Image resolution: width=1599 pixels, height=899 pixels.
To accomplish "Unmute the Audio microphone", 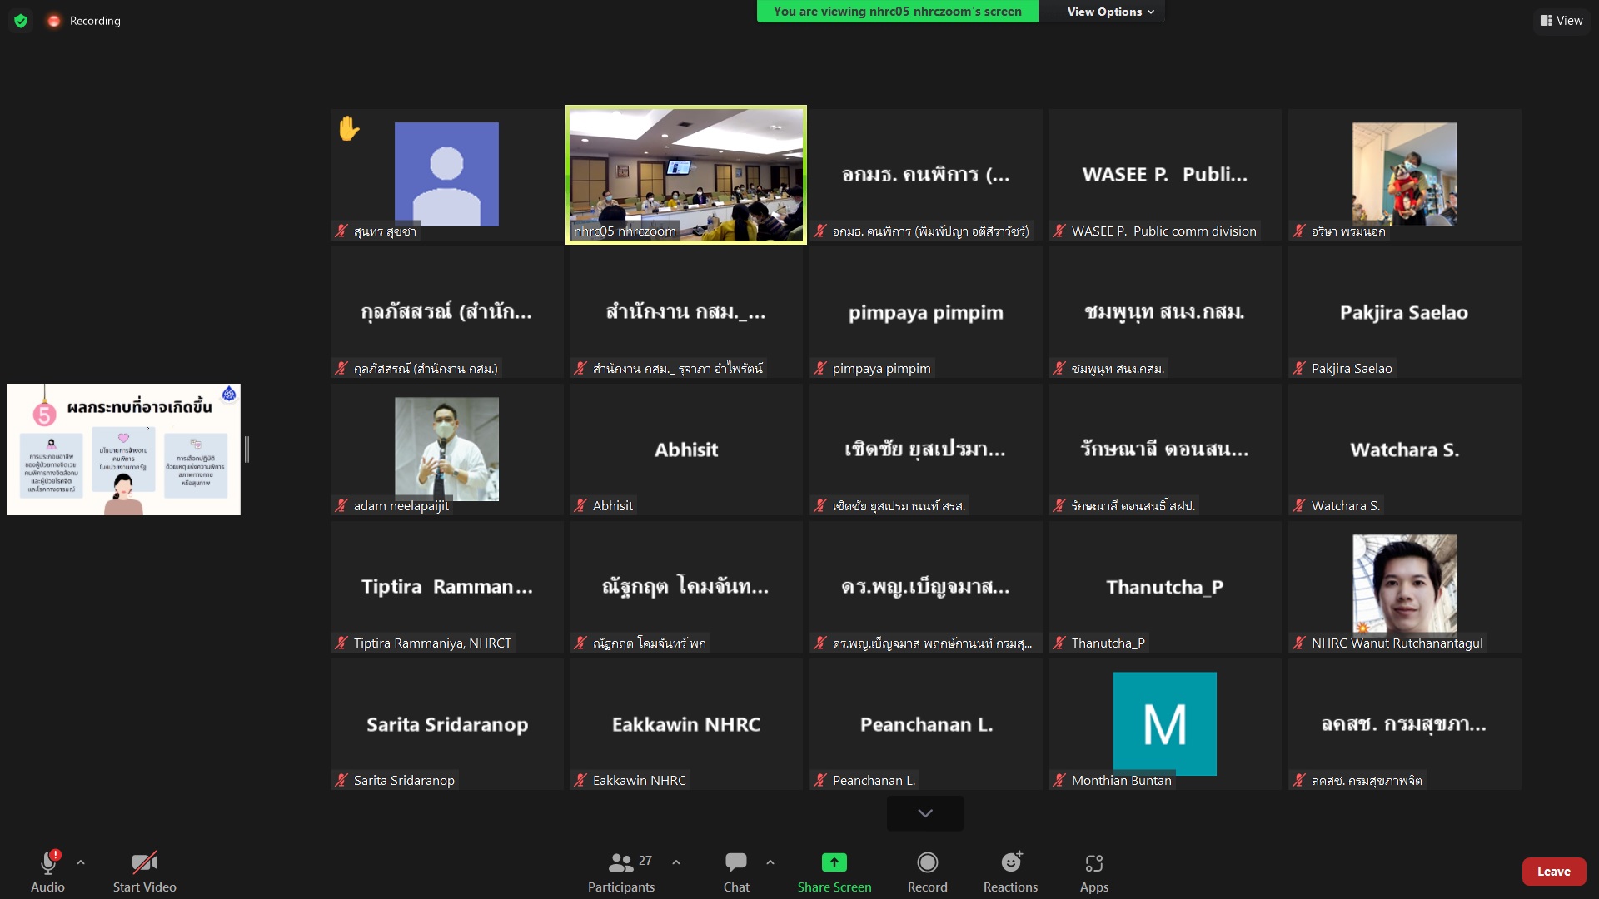I will click(47, 862).
